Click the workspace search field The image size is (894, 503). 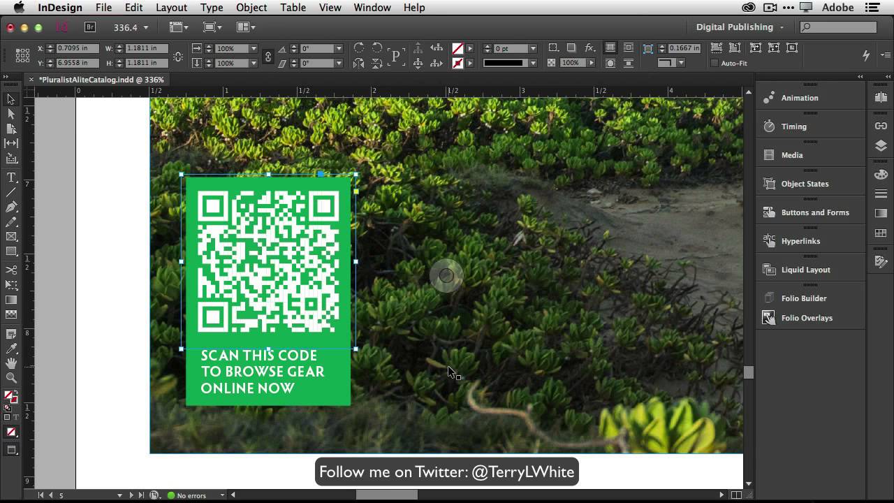coord(839,27)
